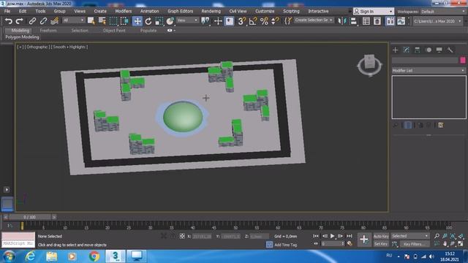Click the Use Pivot Point Center icon
The width and height of the screenshot is (468, 263).
[205, 21]
